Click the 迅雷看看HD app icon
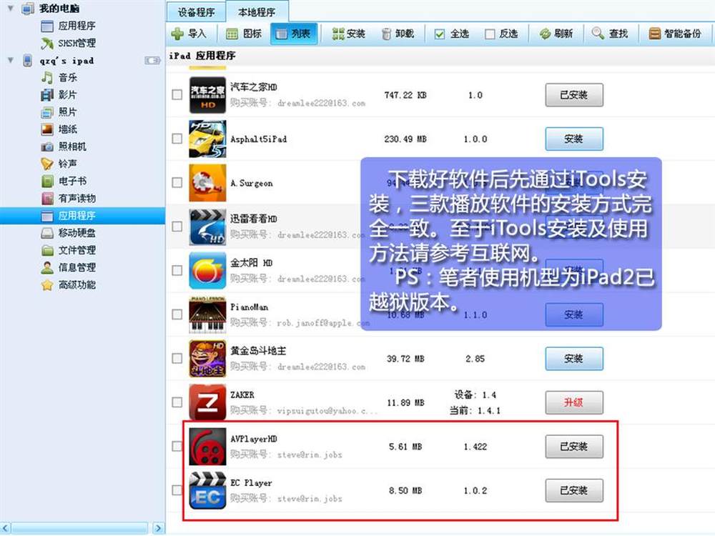The image size is (715, 536). 207,227
